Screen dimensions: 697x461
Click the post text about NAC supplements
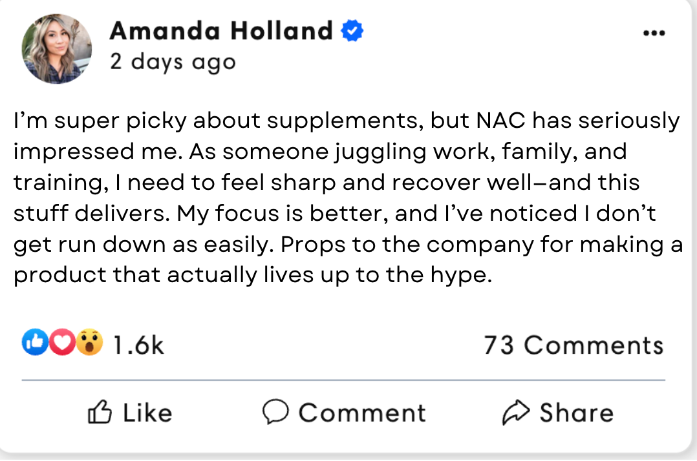point(347,198)
